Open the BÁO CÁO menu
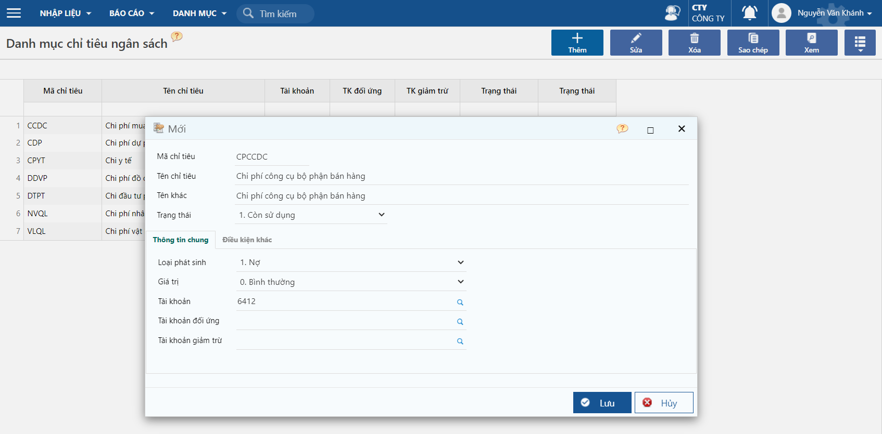Image resolution: width=882 pixels, height=434 pixels. pos(131,13)
